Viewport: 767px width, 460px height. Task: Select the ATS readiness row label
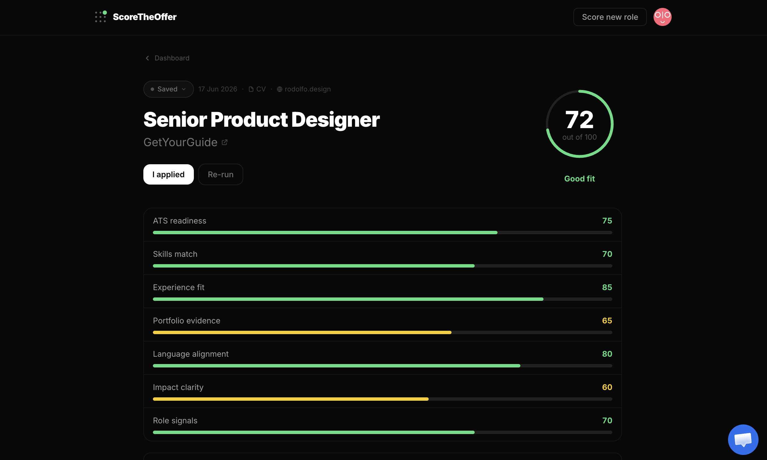pos(179,221)
